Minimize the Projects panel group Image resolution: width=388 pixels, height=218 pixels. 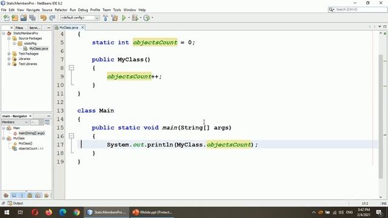tap(48, 28)
